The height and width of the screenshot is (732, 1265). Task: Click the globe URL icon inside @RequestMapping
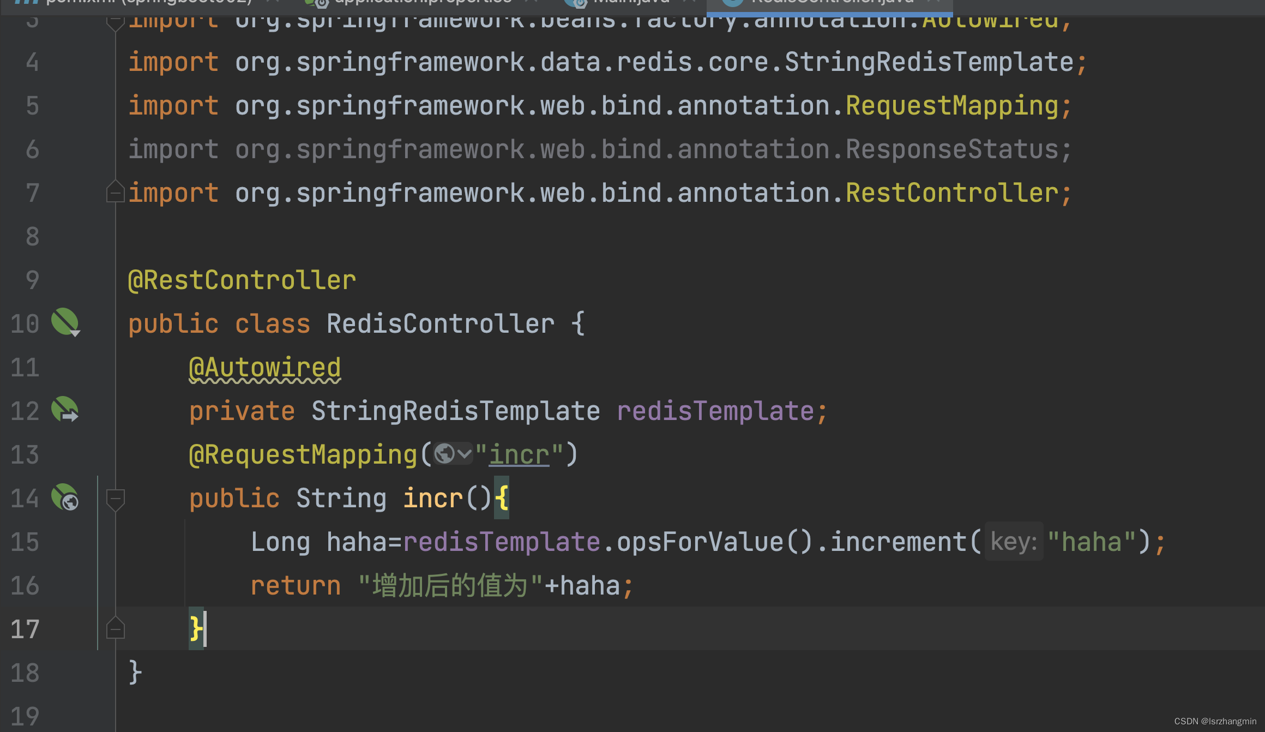[x=444, y=454]
